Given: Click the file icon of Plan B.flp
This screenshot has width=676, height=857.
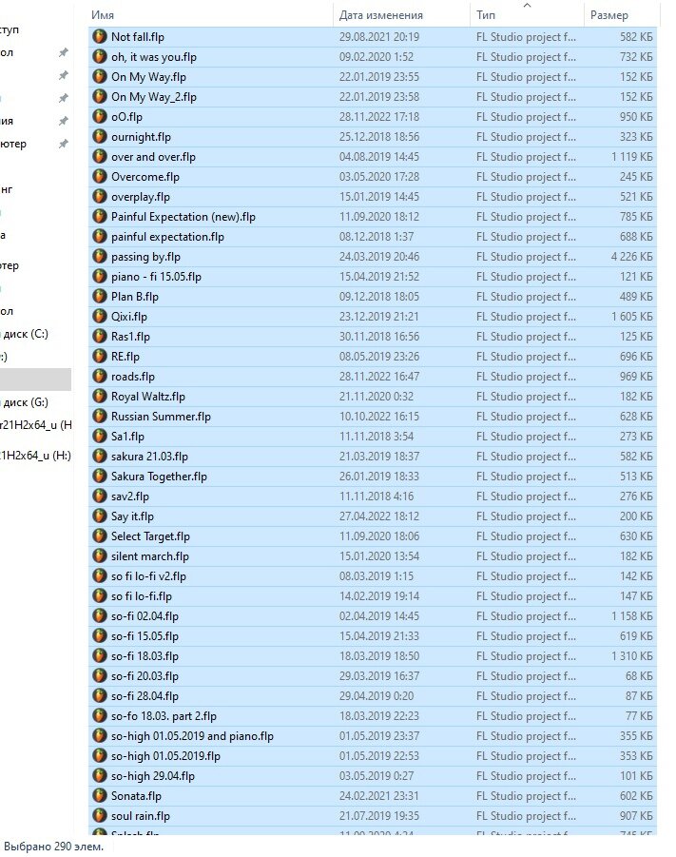Looking at the screenshot, I should click(100, 296).
